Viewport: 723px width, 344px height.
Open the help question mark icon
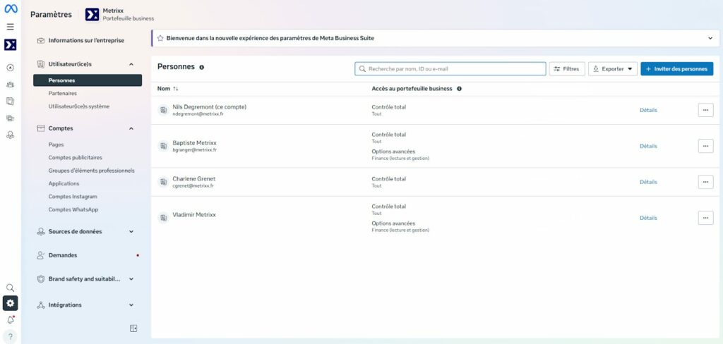pyautogui.click(x=10, y=336)
